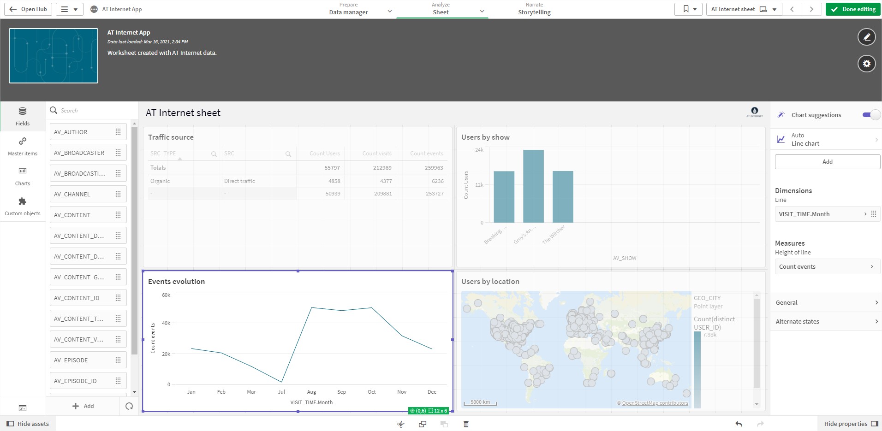Click the Auto Line chart suggestion icon
882x431 pixels.
[x=781, y=139]
